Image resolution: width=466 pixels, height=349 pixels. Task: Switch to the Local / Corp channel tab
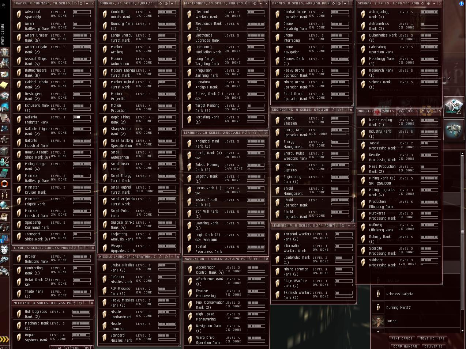coord(71,348)
